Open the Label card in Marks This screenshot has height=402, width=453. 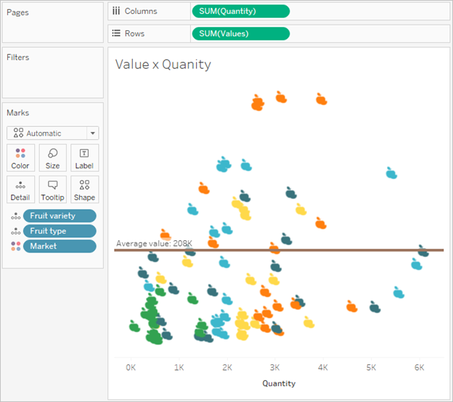click(x=84, y=158)
